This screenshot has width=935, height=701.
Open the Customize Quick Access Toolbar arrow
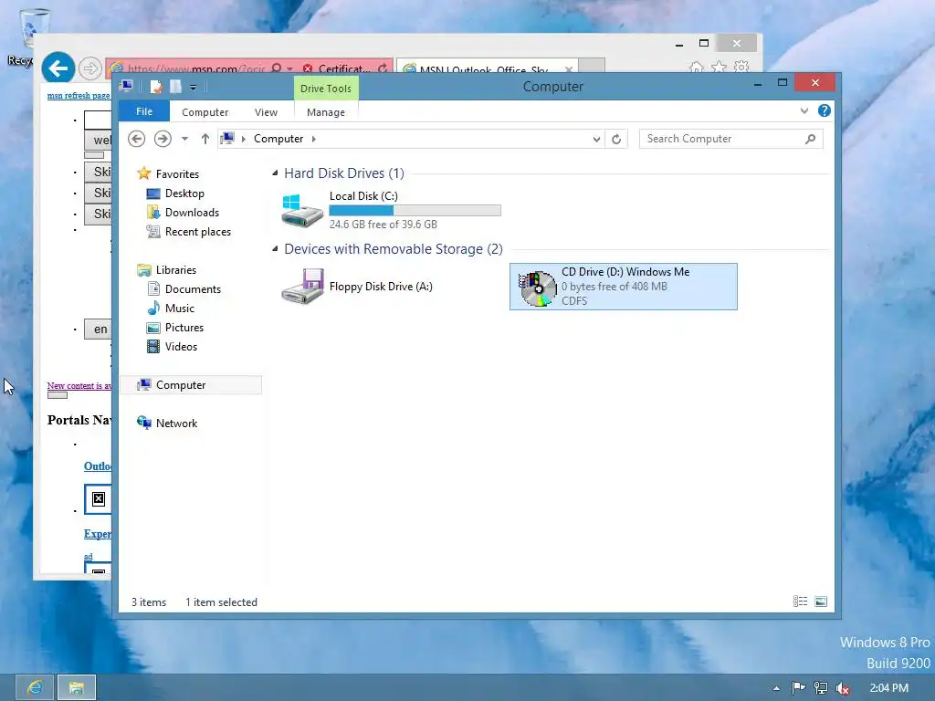tap(193, 88)
